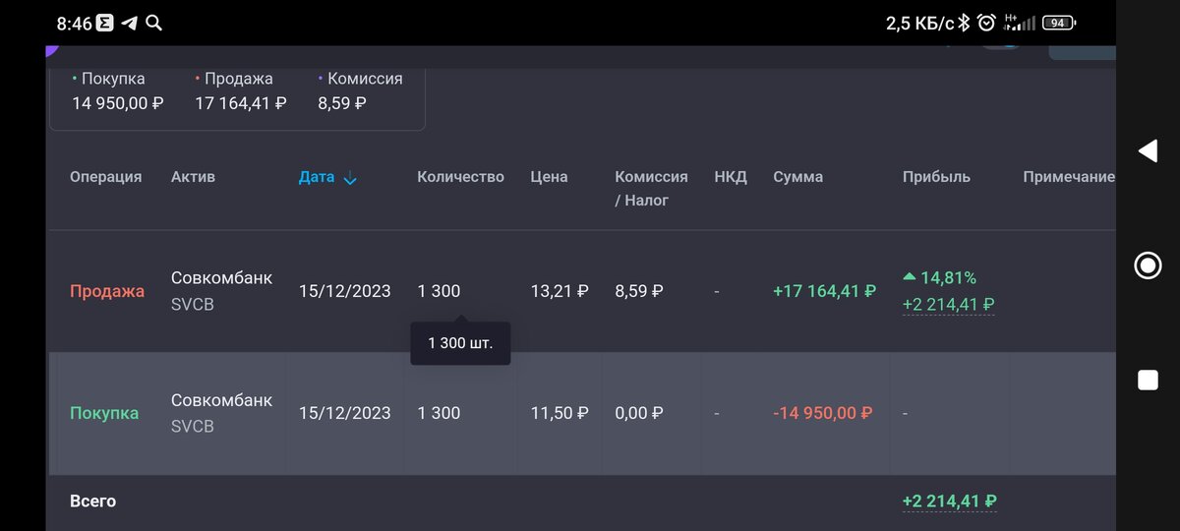The image size is (1180, 531).
Task: Click the Комиссия / Налог column header
Action: [x=651, y=188]
